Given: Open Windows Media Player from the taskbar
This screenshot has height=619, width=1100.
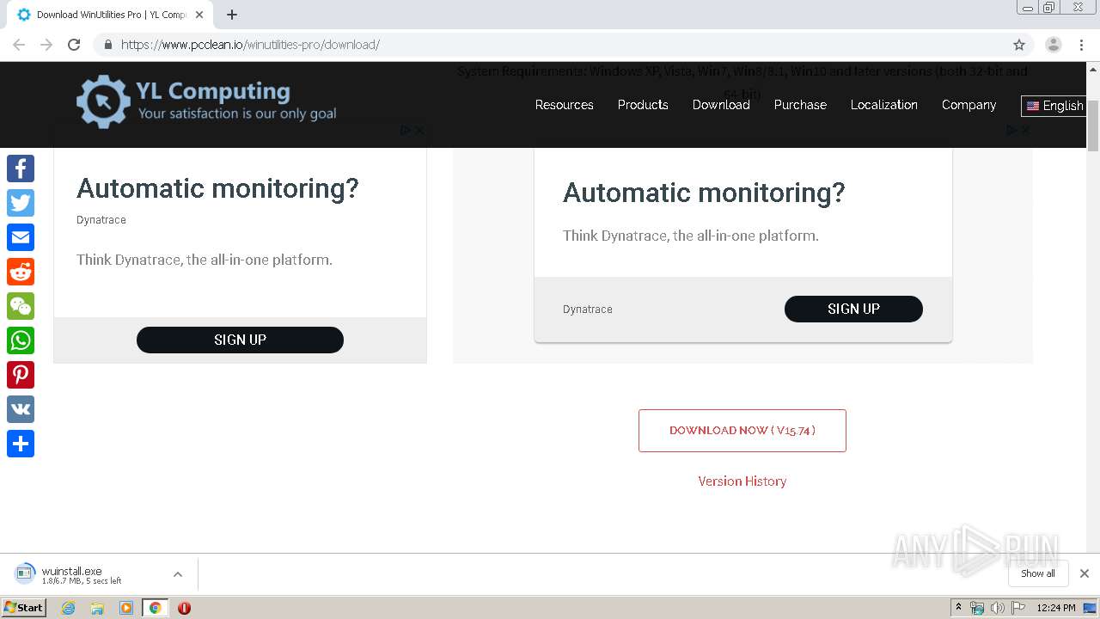Looking at the screenshot, I should coord(126,608).
